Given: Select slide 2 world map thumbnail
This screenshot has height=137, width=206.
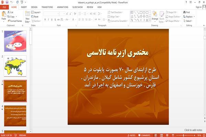Looking at the screenshot, I should pos(15,66).
